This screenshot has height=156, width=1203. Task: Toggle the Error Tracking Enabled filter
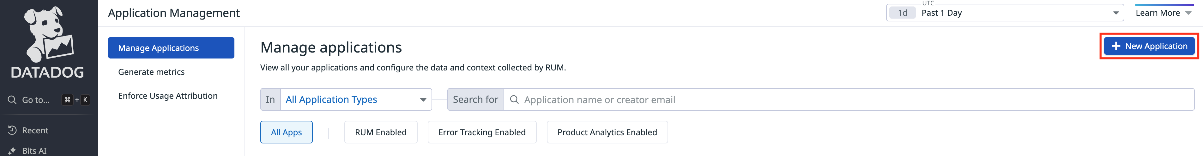coord(481,132)
